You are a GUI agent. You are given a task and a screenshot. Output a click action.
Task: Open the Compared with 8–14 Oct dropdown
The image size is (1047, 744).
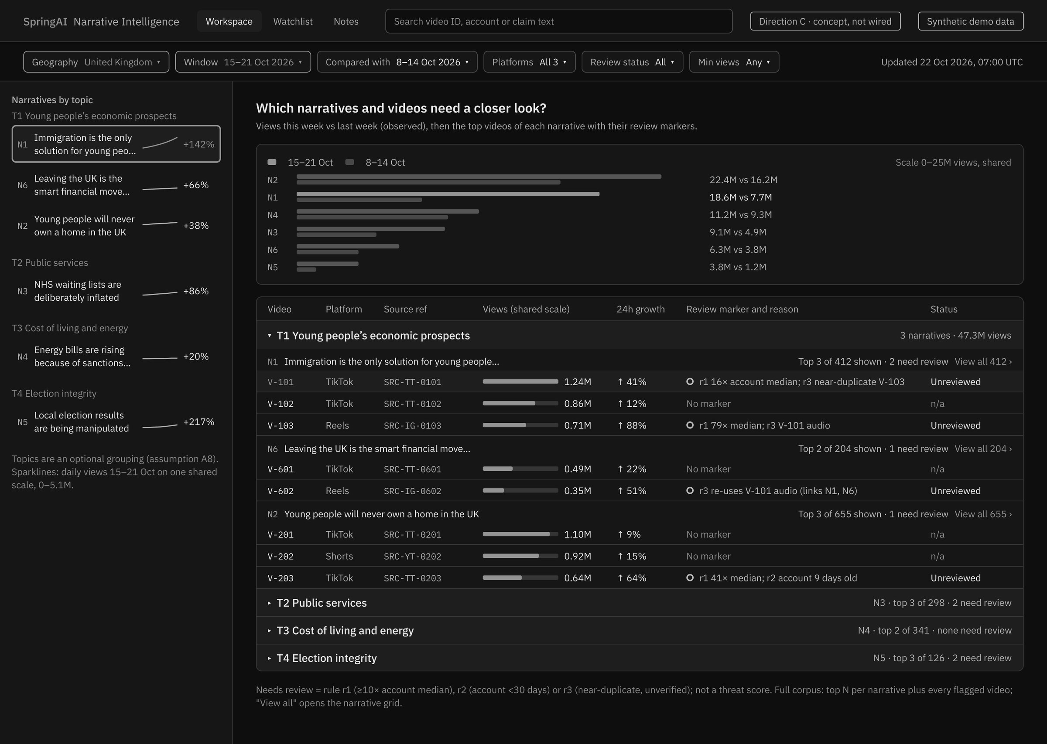pos(397,62)
